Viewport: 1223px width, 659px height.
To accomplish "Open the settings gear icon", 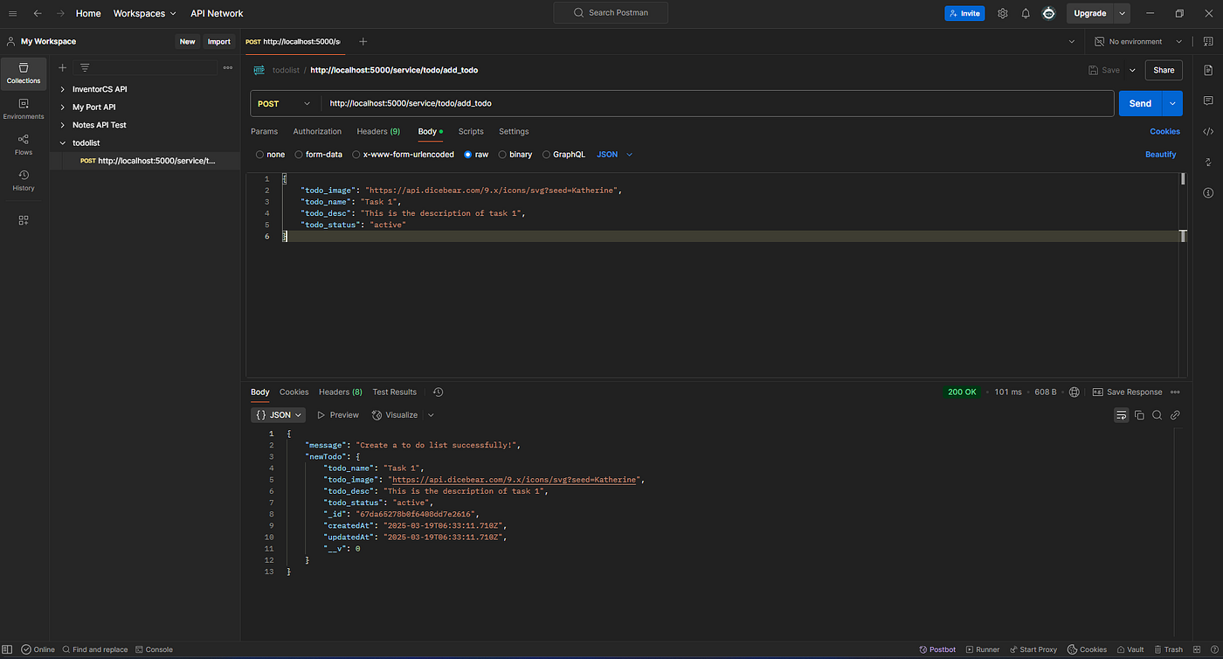I will pyautogui.click(x=1003, y=13).
